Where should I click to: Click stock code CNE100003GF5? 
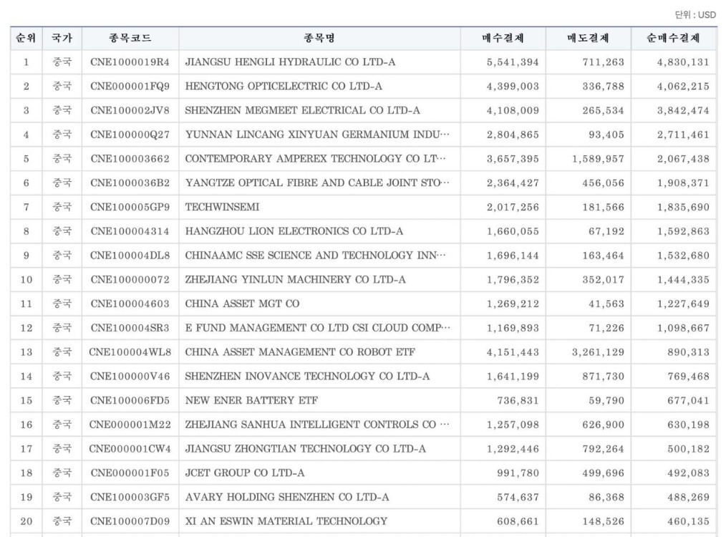coord(130,497)
